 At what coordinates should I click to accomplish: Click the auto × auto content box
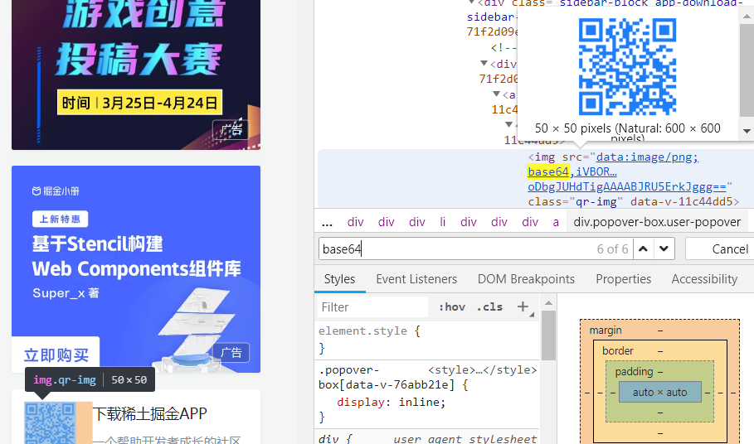point(659,392)
